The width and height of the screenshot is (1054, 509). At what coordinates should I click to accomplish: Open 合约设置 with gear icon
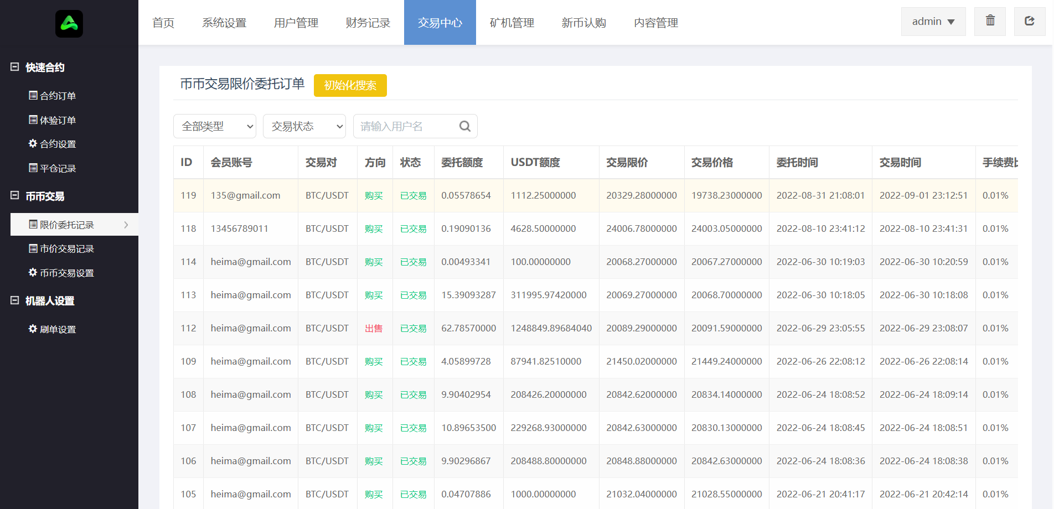click(53, 144)
